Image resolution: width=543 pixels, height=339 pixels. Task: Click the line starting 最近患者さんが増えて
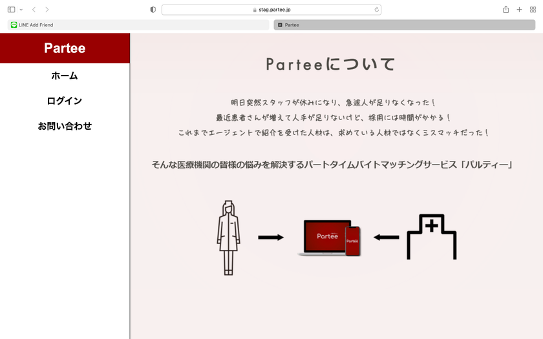[x=333, y=118]
